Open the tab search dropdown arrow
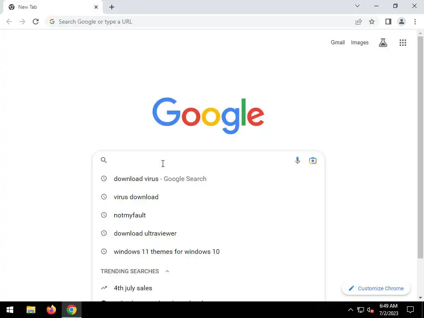424x318 pixels. [357, 6]
